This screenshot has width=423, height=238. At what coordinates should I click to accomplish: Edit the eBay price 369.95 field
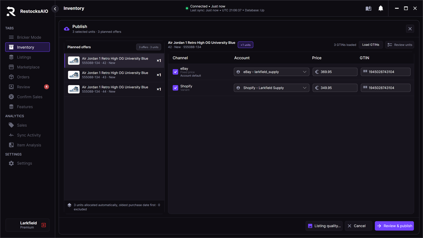(x=335, y=72)
